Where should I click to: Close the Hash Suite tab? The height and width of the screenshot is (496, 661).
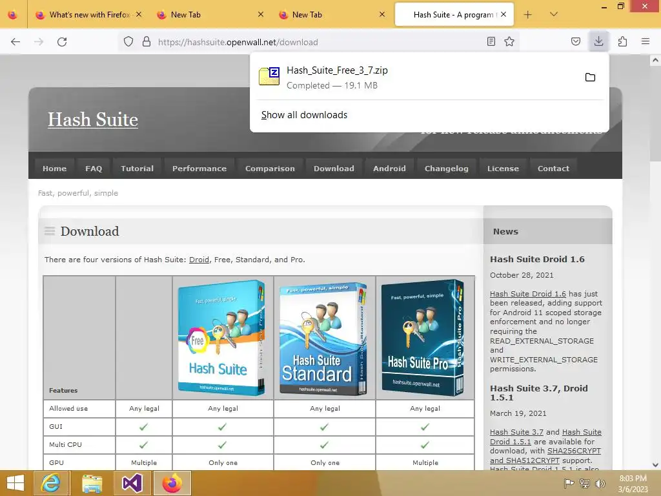click(503, 15)
